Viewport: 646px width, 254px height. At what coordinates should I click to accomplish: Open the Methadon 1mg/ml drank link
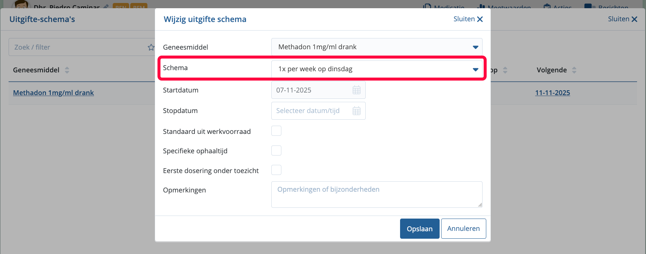(53, 93)
